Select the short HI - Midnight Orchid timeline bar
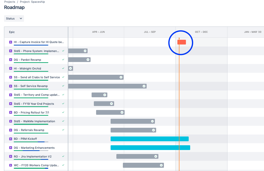The image size is (264, 171). tap(71, 68)
